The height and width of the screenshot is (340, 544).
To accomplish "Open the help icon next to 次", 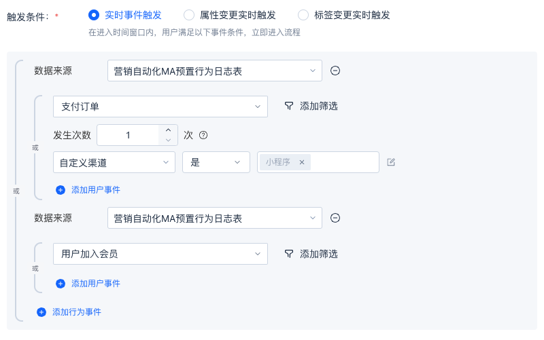I will coord(203,135).
